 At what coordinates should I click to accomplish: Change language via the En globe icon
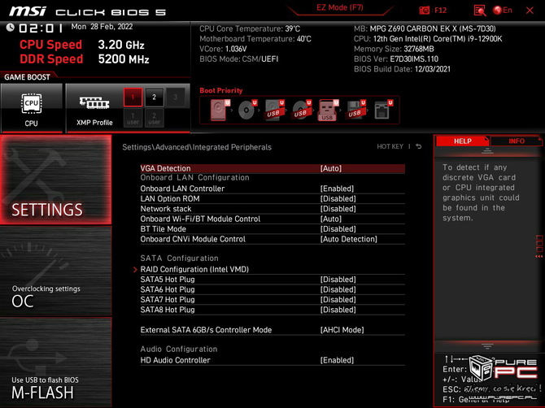click(503, 11)
